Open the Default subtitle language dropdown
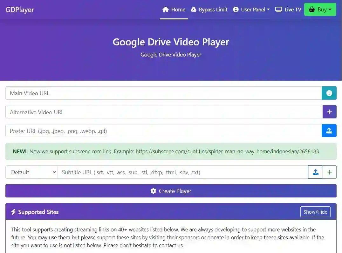 point(32,172)
